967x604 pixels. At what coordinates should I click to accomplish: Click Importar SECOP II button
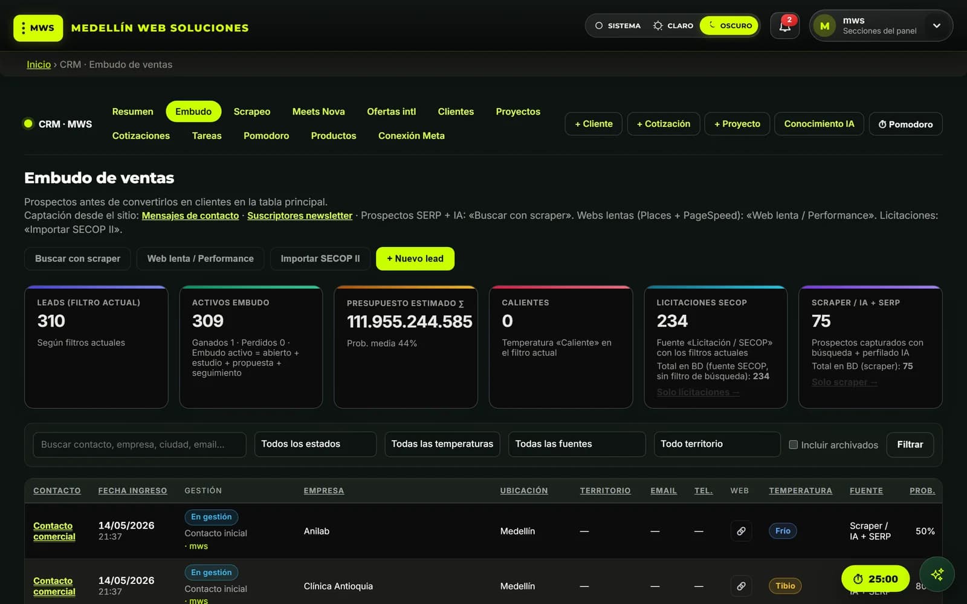pyautogui.click(x=320, y=259)
